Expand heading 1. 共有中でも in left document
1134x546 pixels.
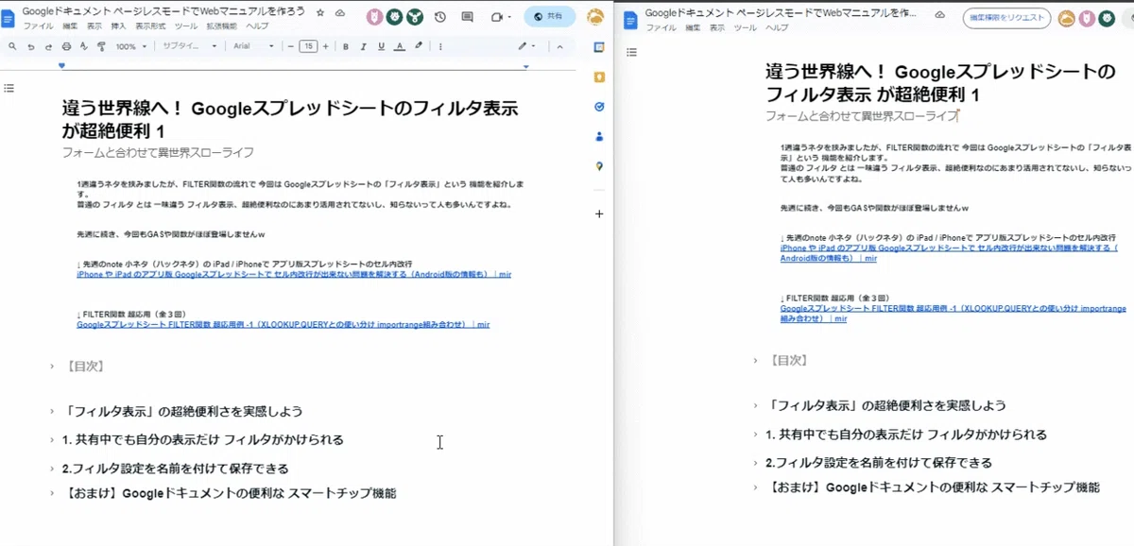point(53,440)
